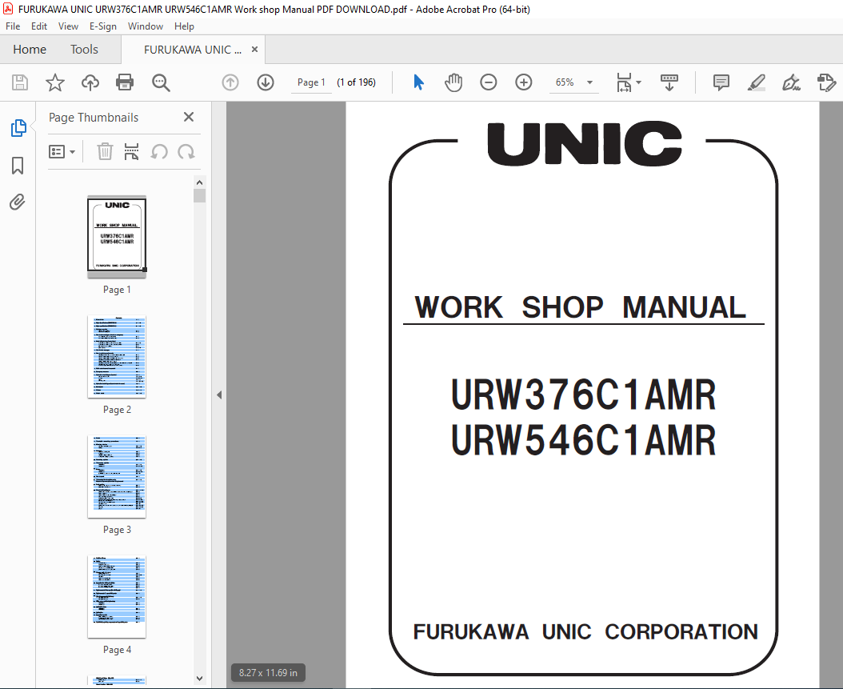The image size is (843, 689).
Task: Enable scrolling mode toolbar icon
Action: tap(669, 82)
